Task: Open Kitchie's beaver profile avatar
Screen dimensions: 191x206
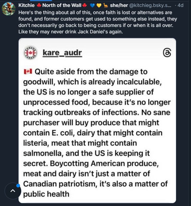Action: click(x=8, y=9)
